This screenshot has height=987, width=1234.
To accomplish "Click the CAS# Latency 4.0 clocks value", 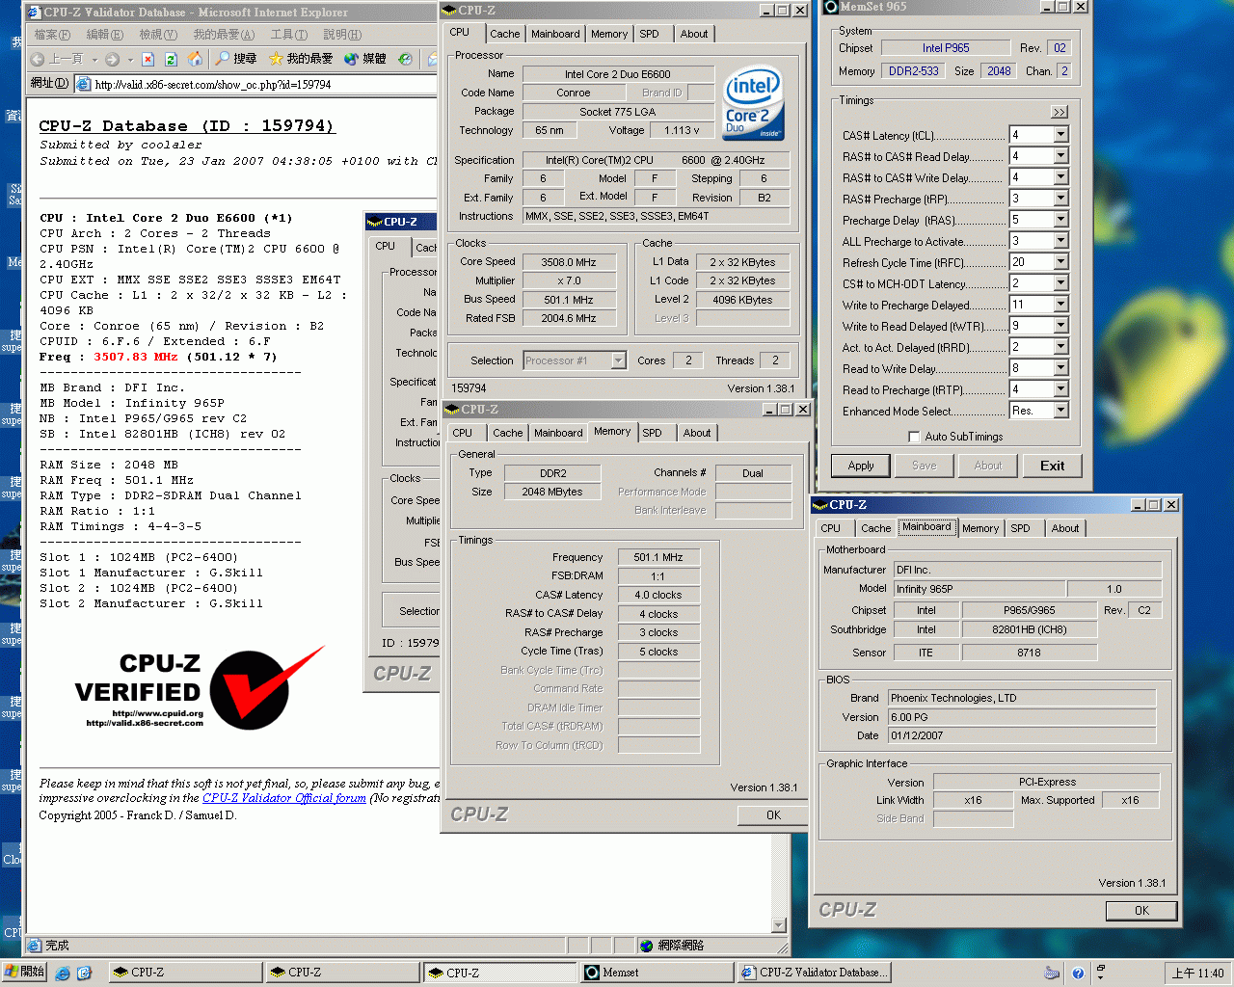I will click(x=658, y=595).
